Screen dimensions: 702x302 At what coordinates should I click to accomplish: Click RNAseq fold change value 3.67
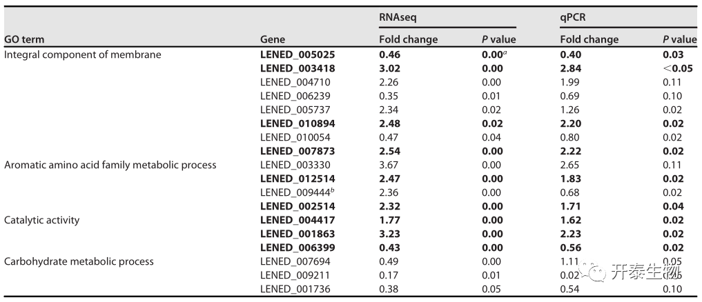click(x=390, y=165)
